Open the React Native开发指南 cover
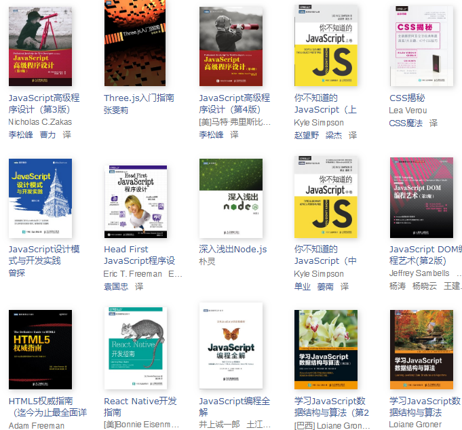 [x=136, y=348]
